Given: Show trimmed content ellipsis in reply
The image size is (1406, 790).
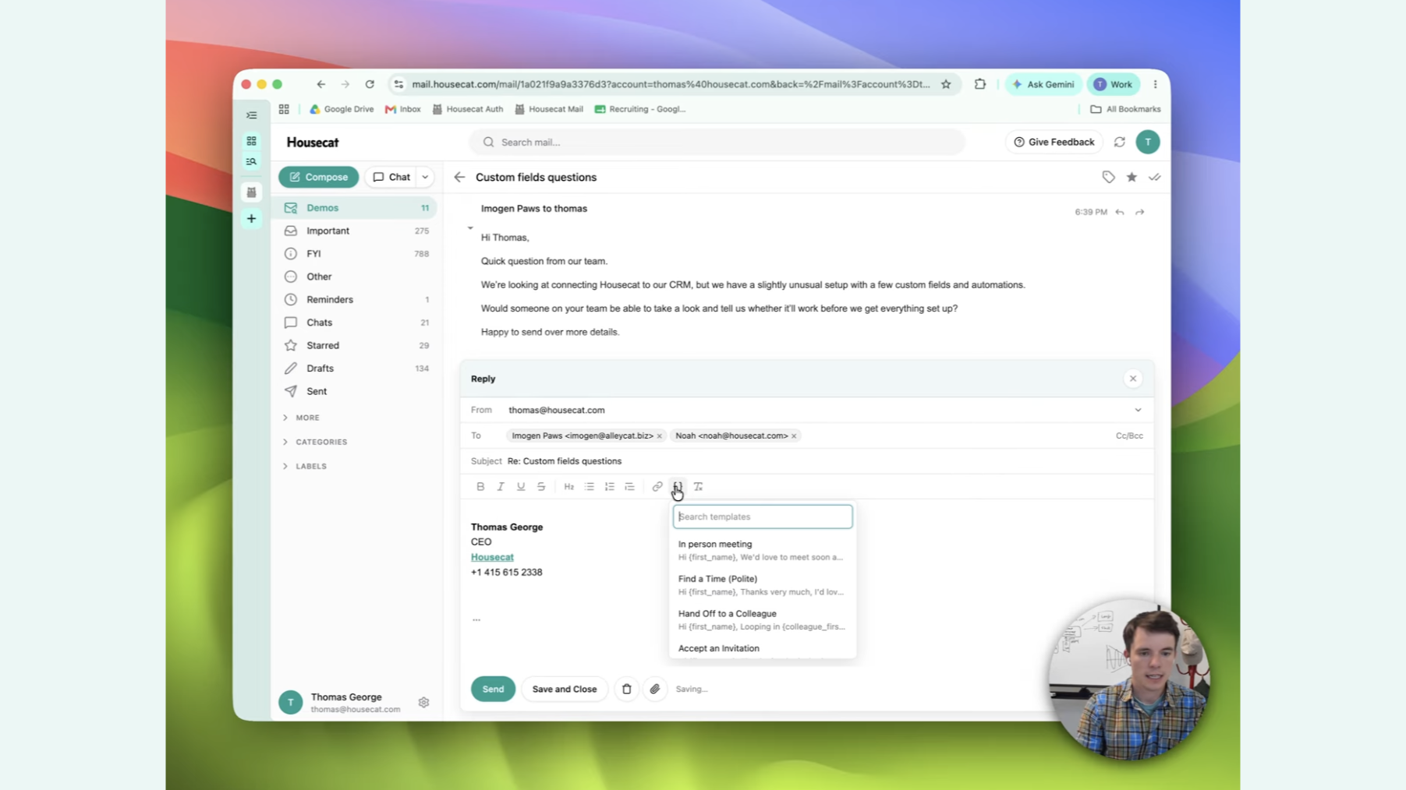Looking at the screenshot, I should pyautogui.click(x=476, y=619).
